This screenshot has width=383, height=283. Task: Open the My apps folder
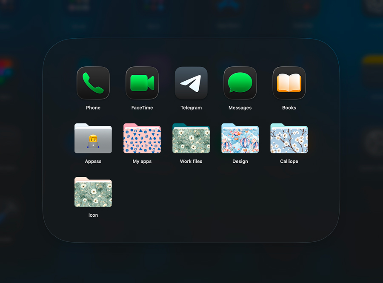[142, 139]
